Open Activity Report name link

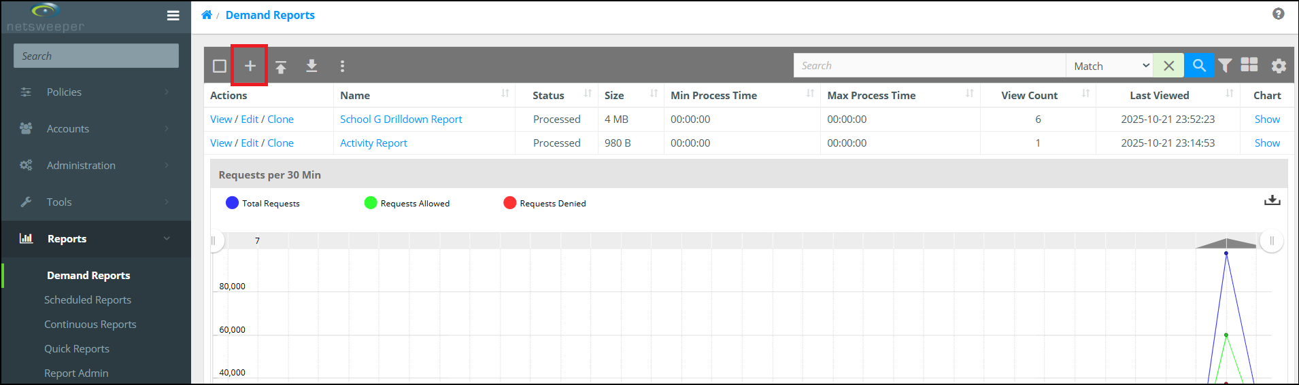click(373, 143)
